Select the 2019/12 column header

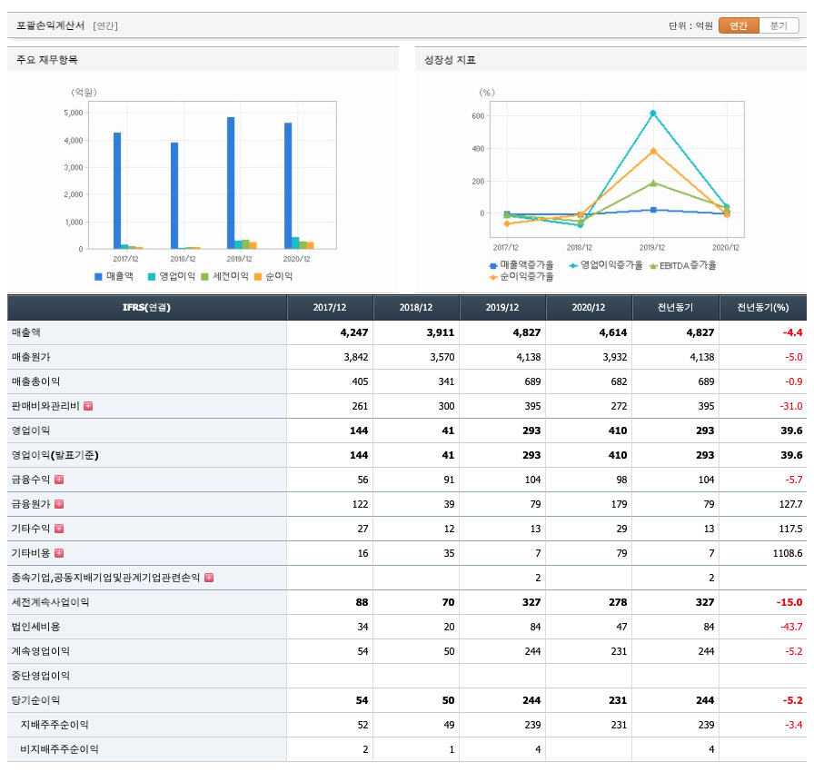click(x=502, y=308)
